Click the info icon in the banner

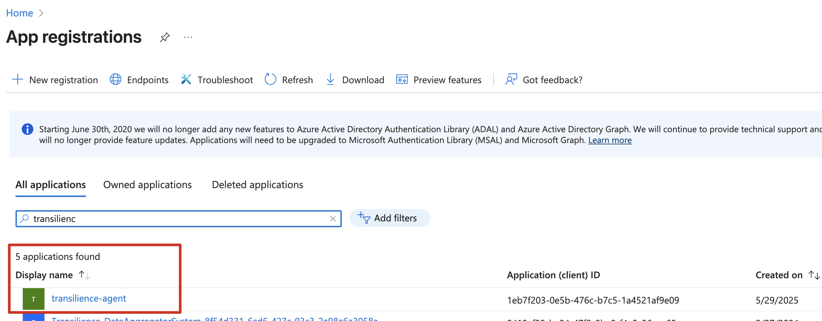click(27, 129)
